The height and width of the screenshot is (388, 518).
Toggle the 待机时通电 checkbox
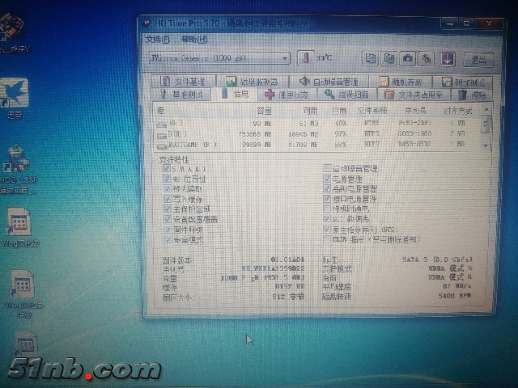[327, 209]
